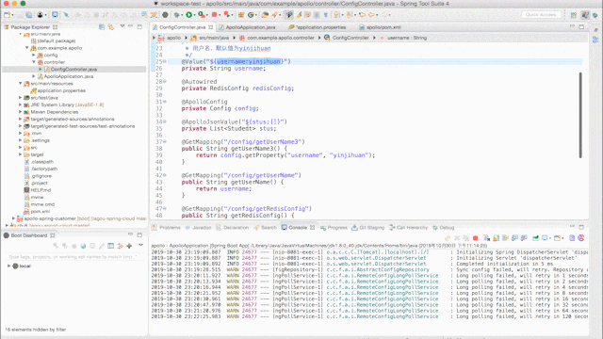Click the red Stop icon in the main toolbar
Screen dimensions: 603x339
(x=215, y=15)
